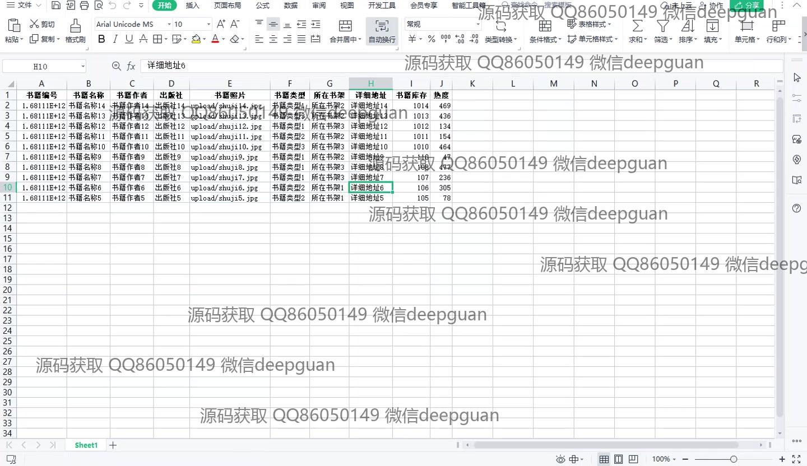Click the print icon in quick access bar
The width and height of the screenshot is (807, 466).
[84, 6]
